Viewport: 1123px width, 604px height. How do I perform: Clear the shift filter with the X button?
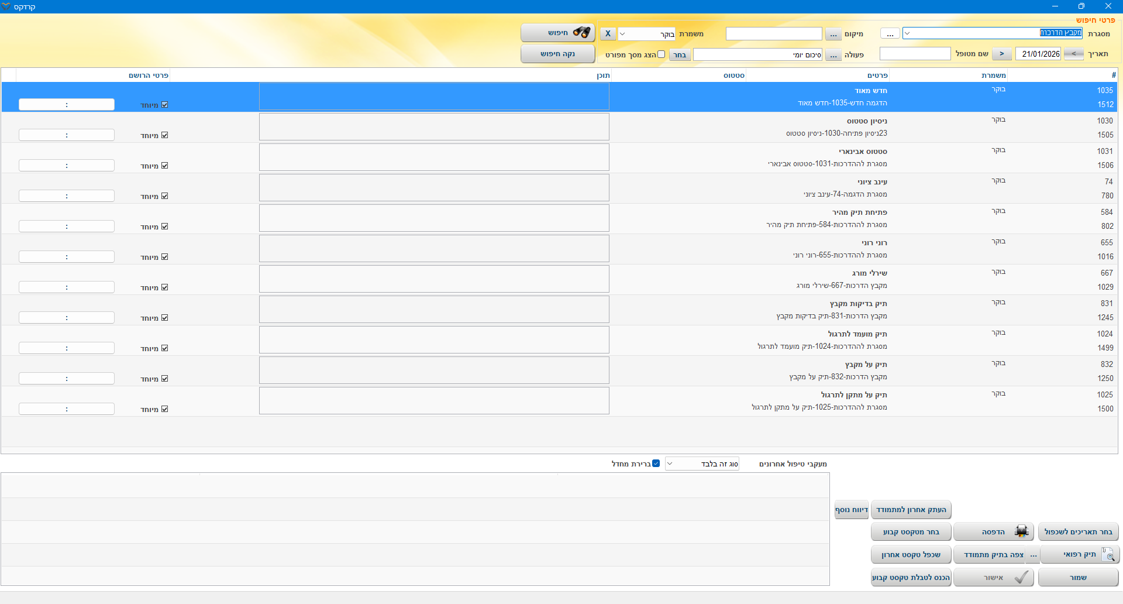click(x=608, y=34)
